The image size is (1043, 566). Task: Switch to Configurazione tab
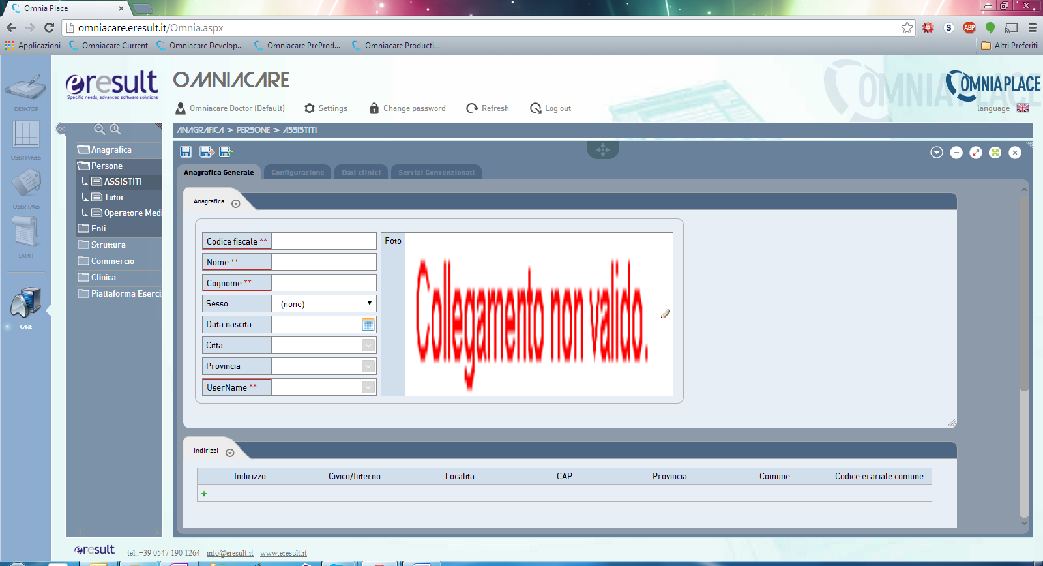tap(298, 172)
